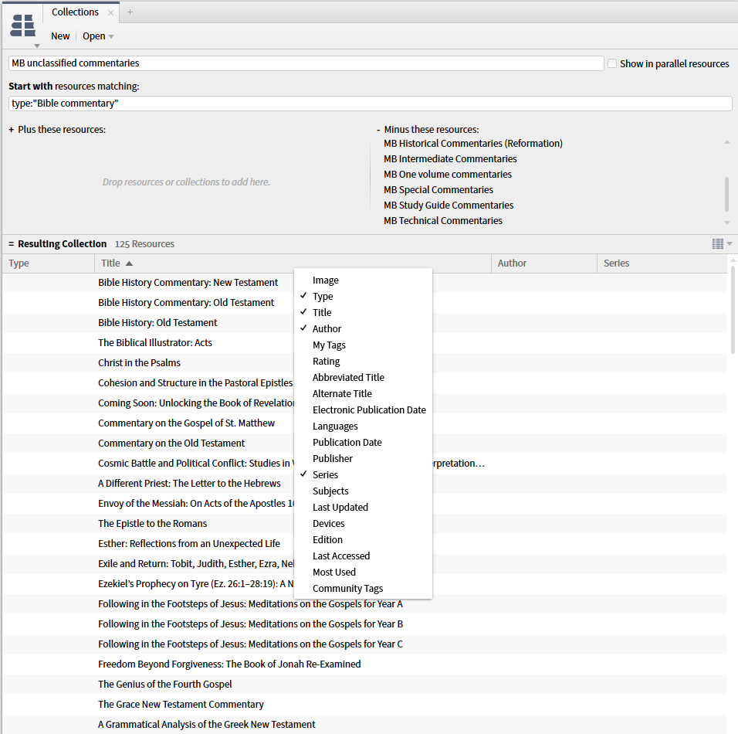Click the minus list scrollbar down arrow
The height and width of the screenshot is (734, 738).
click(726, 223)
